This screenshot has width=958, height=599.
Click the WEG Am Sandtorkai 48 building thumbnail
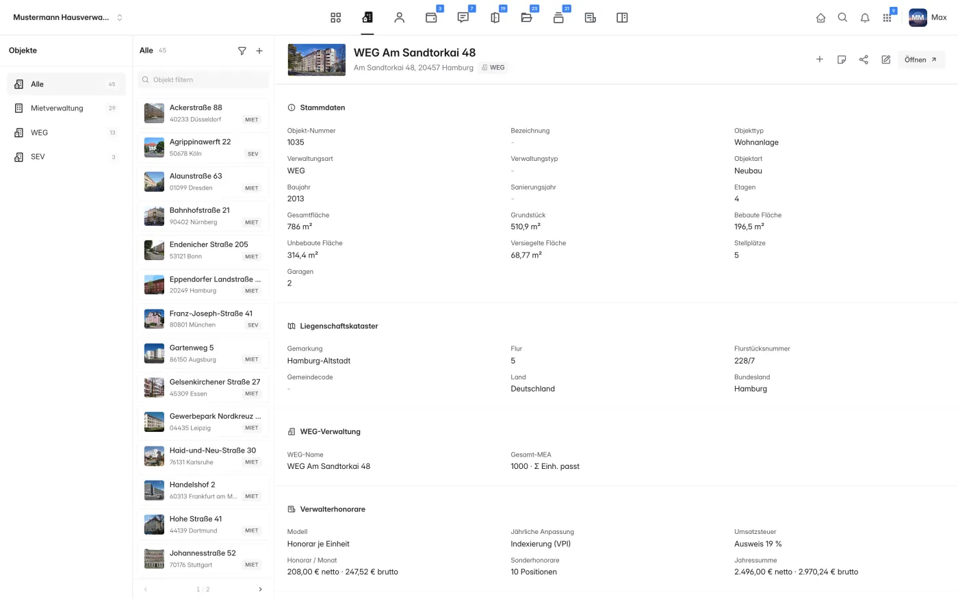pos(317,60)
